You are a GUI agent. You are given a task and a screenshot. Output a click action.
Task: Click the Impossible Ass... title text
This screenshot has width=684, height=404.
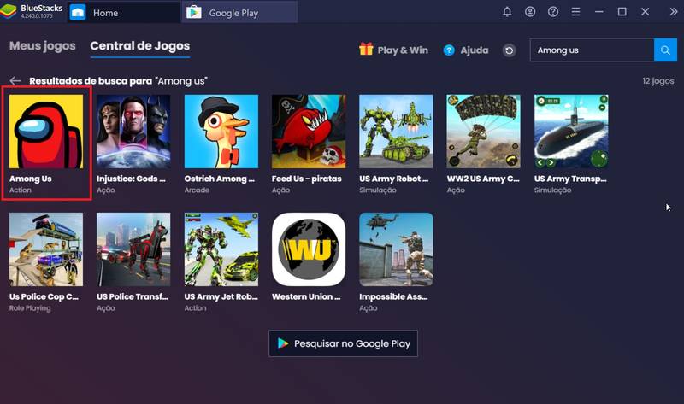point(393,296)
